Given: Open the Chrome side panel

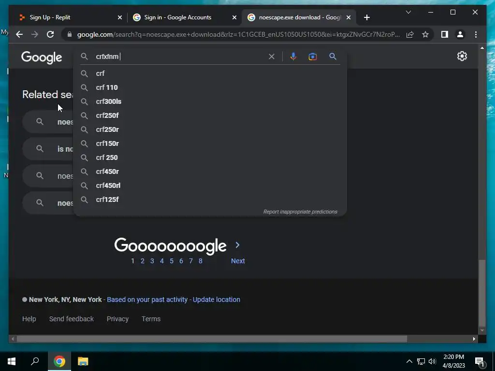Looking at the screenshot, I should click(445, 34).
